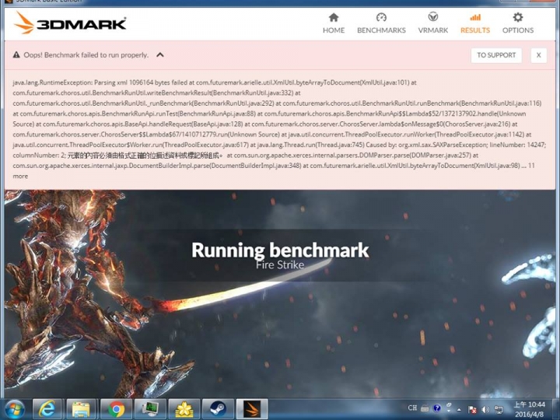Open the VRMARK tab
Screen dimensions: 560x420
point(433,23)
